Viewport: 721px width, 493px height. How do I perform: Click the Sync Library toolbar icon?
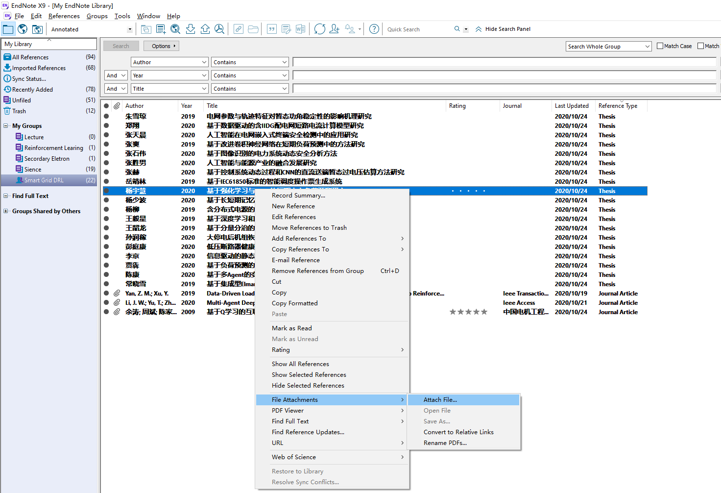point(320,29)
